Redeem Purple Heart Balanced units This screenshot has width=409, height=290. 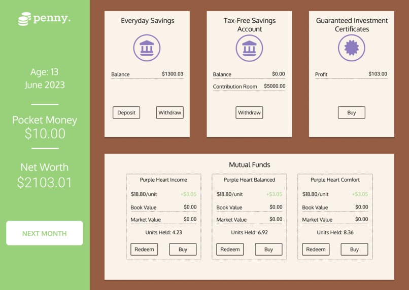pos(230,250)
